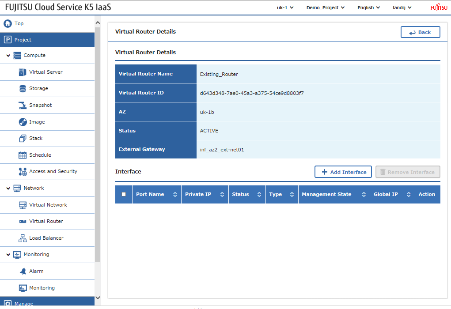This screenshot has height=309, width=451.
Task: Click the Virtual Router ID value
Action: [x=252, y=93]
